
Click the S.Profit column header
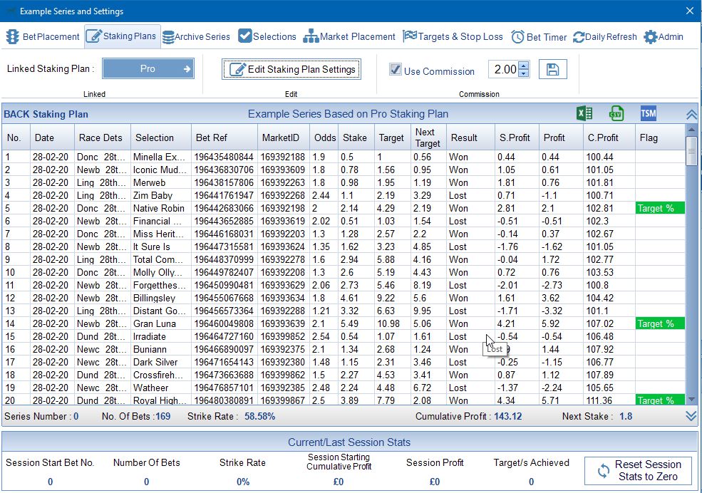(517, 137)
